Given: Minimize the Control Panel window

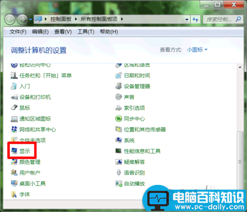Looking at the screenshot, I should pos(206,5).
